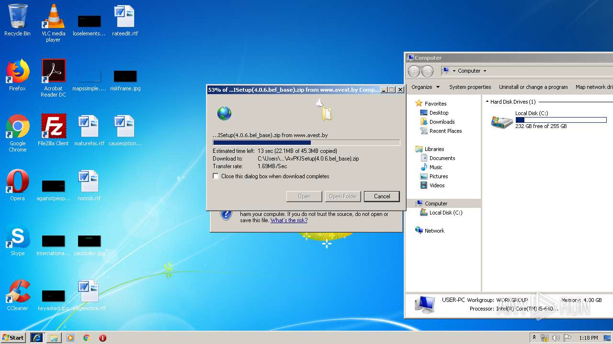Click the action center flag tray icon

click(x=568, y=338)
